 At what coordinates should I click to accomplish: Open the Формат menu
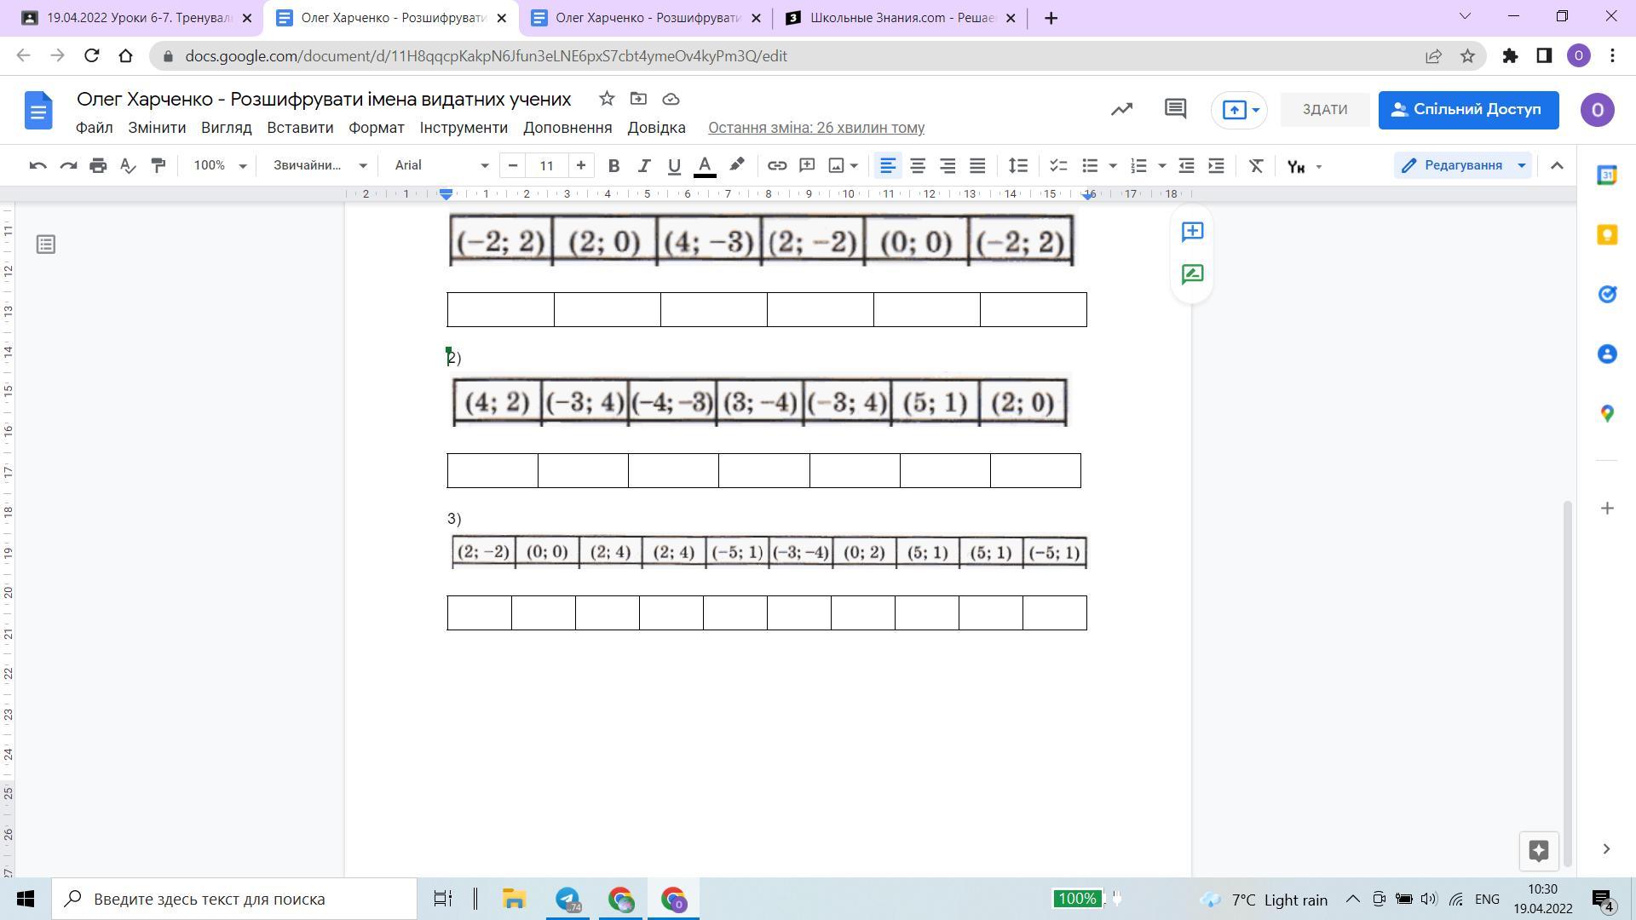click(376, 128)
